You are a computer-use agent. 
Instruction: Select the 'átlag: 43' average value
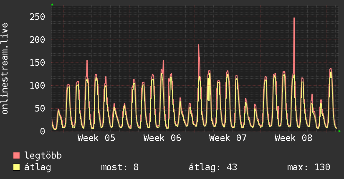pos(213,167)
